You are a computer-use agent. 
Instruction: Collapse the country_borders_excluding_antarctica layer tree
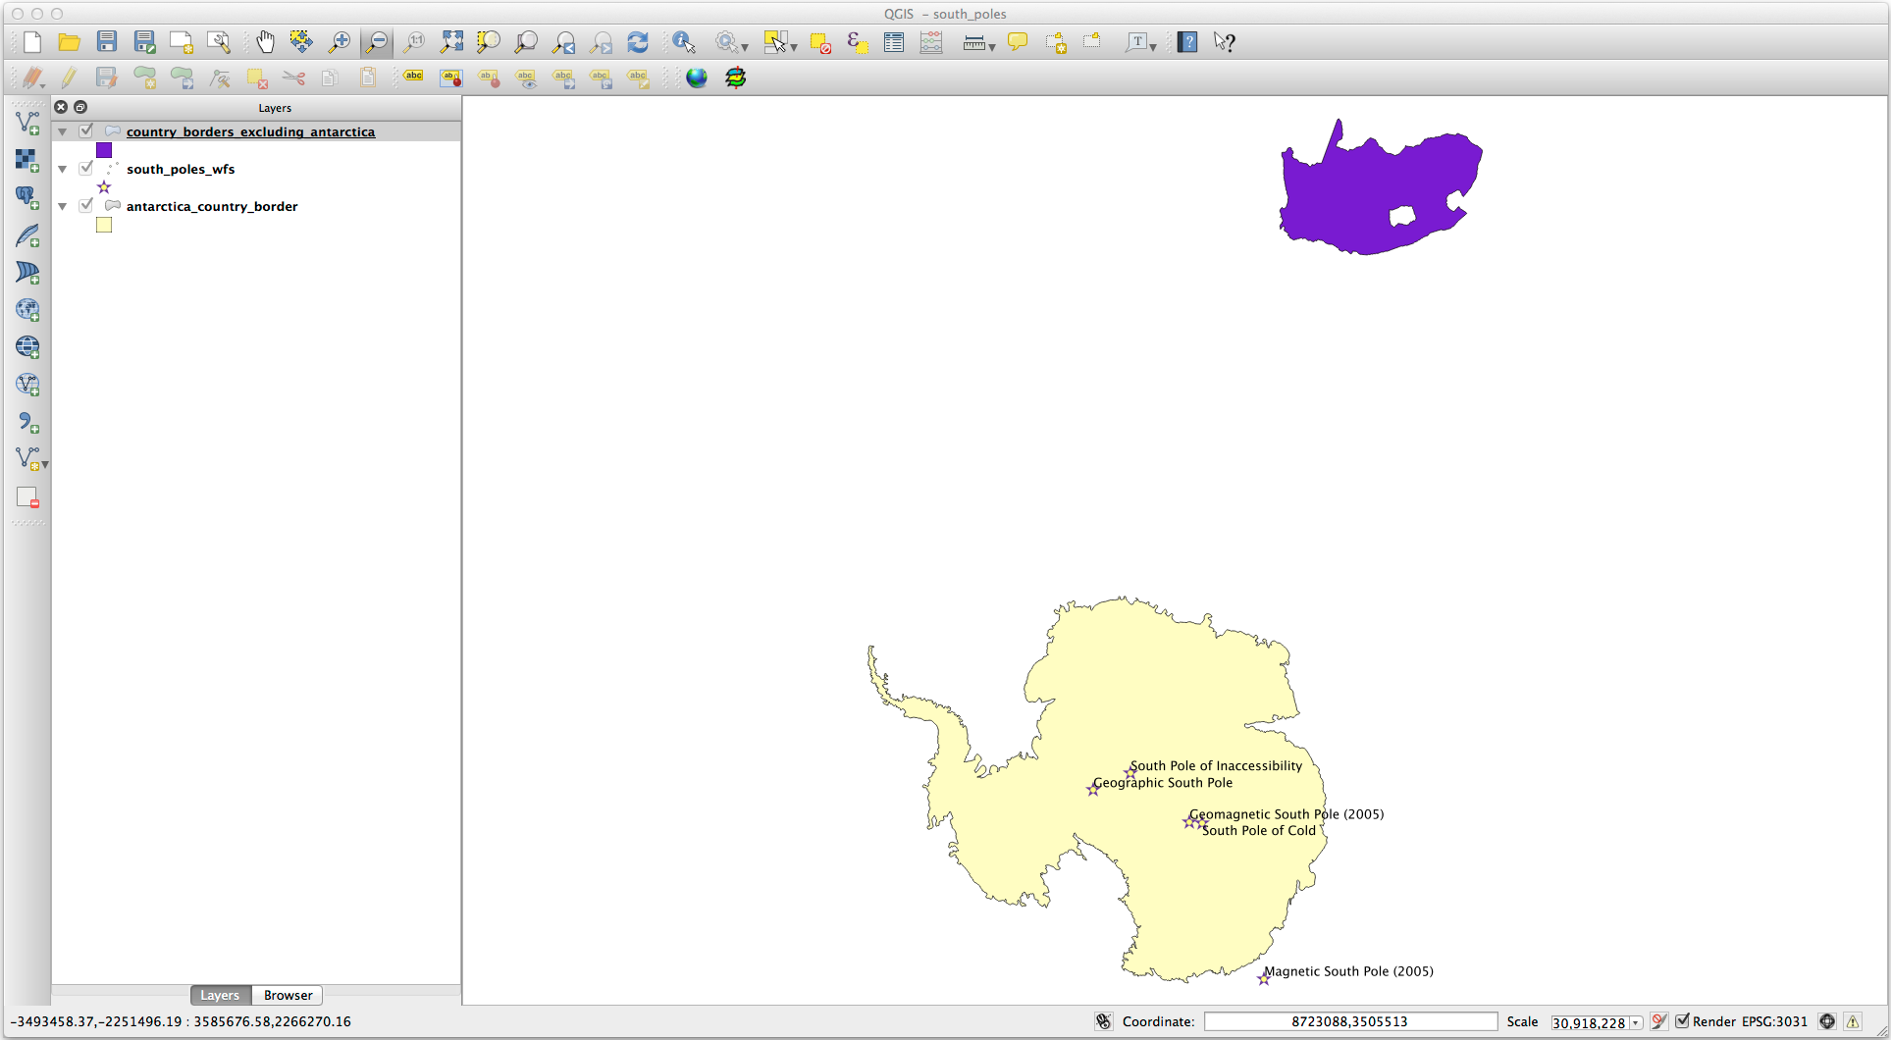63,131
